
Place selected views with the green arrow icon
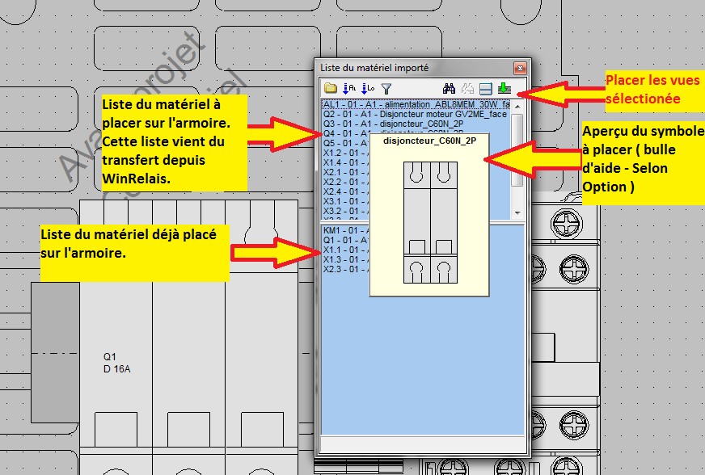coord(504,89)
